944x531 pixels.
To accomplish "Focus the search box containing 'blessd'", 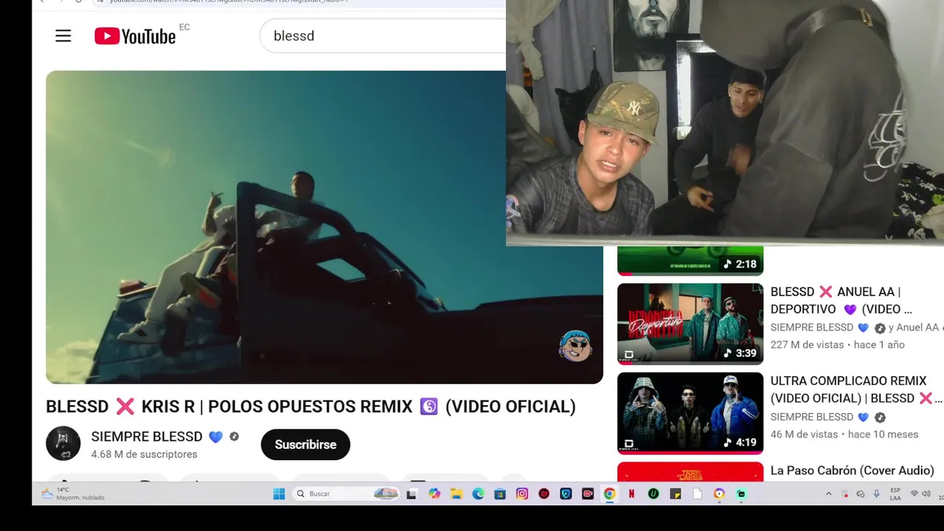I will [x=383, y=36].
